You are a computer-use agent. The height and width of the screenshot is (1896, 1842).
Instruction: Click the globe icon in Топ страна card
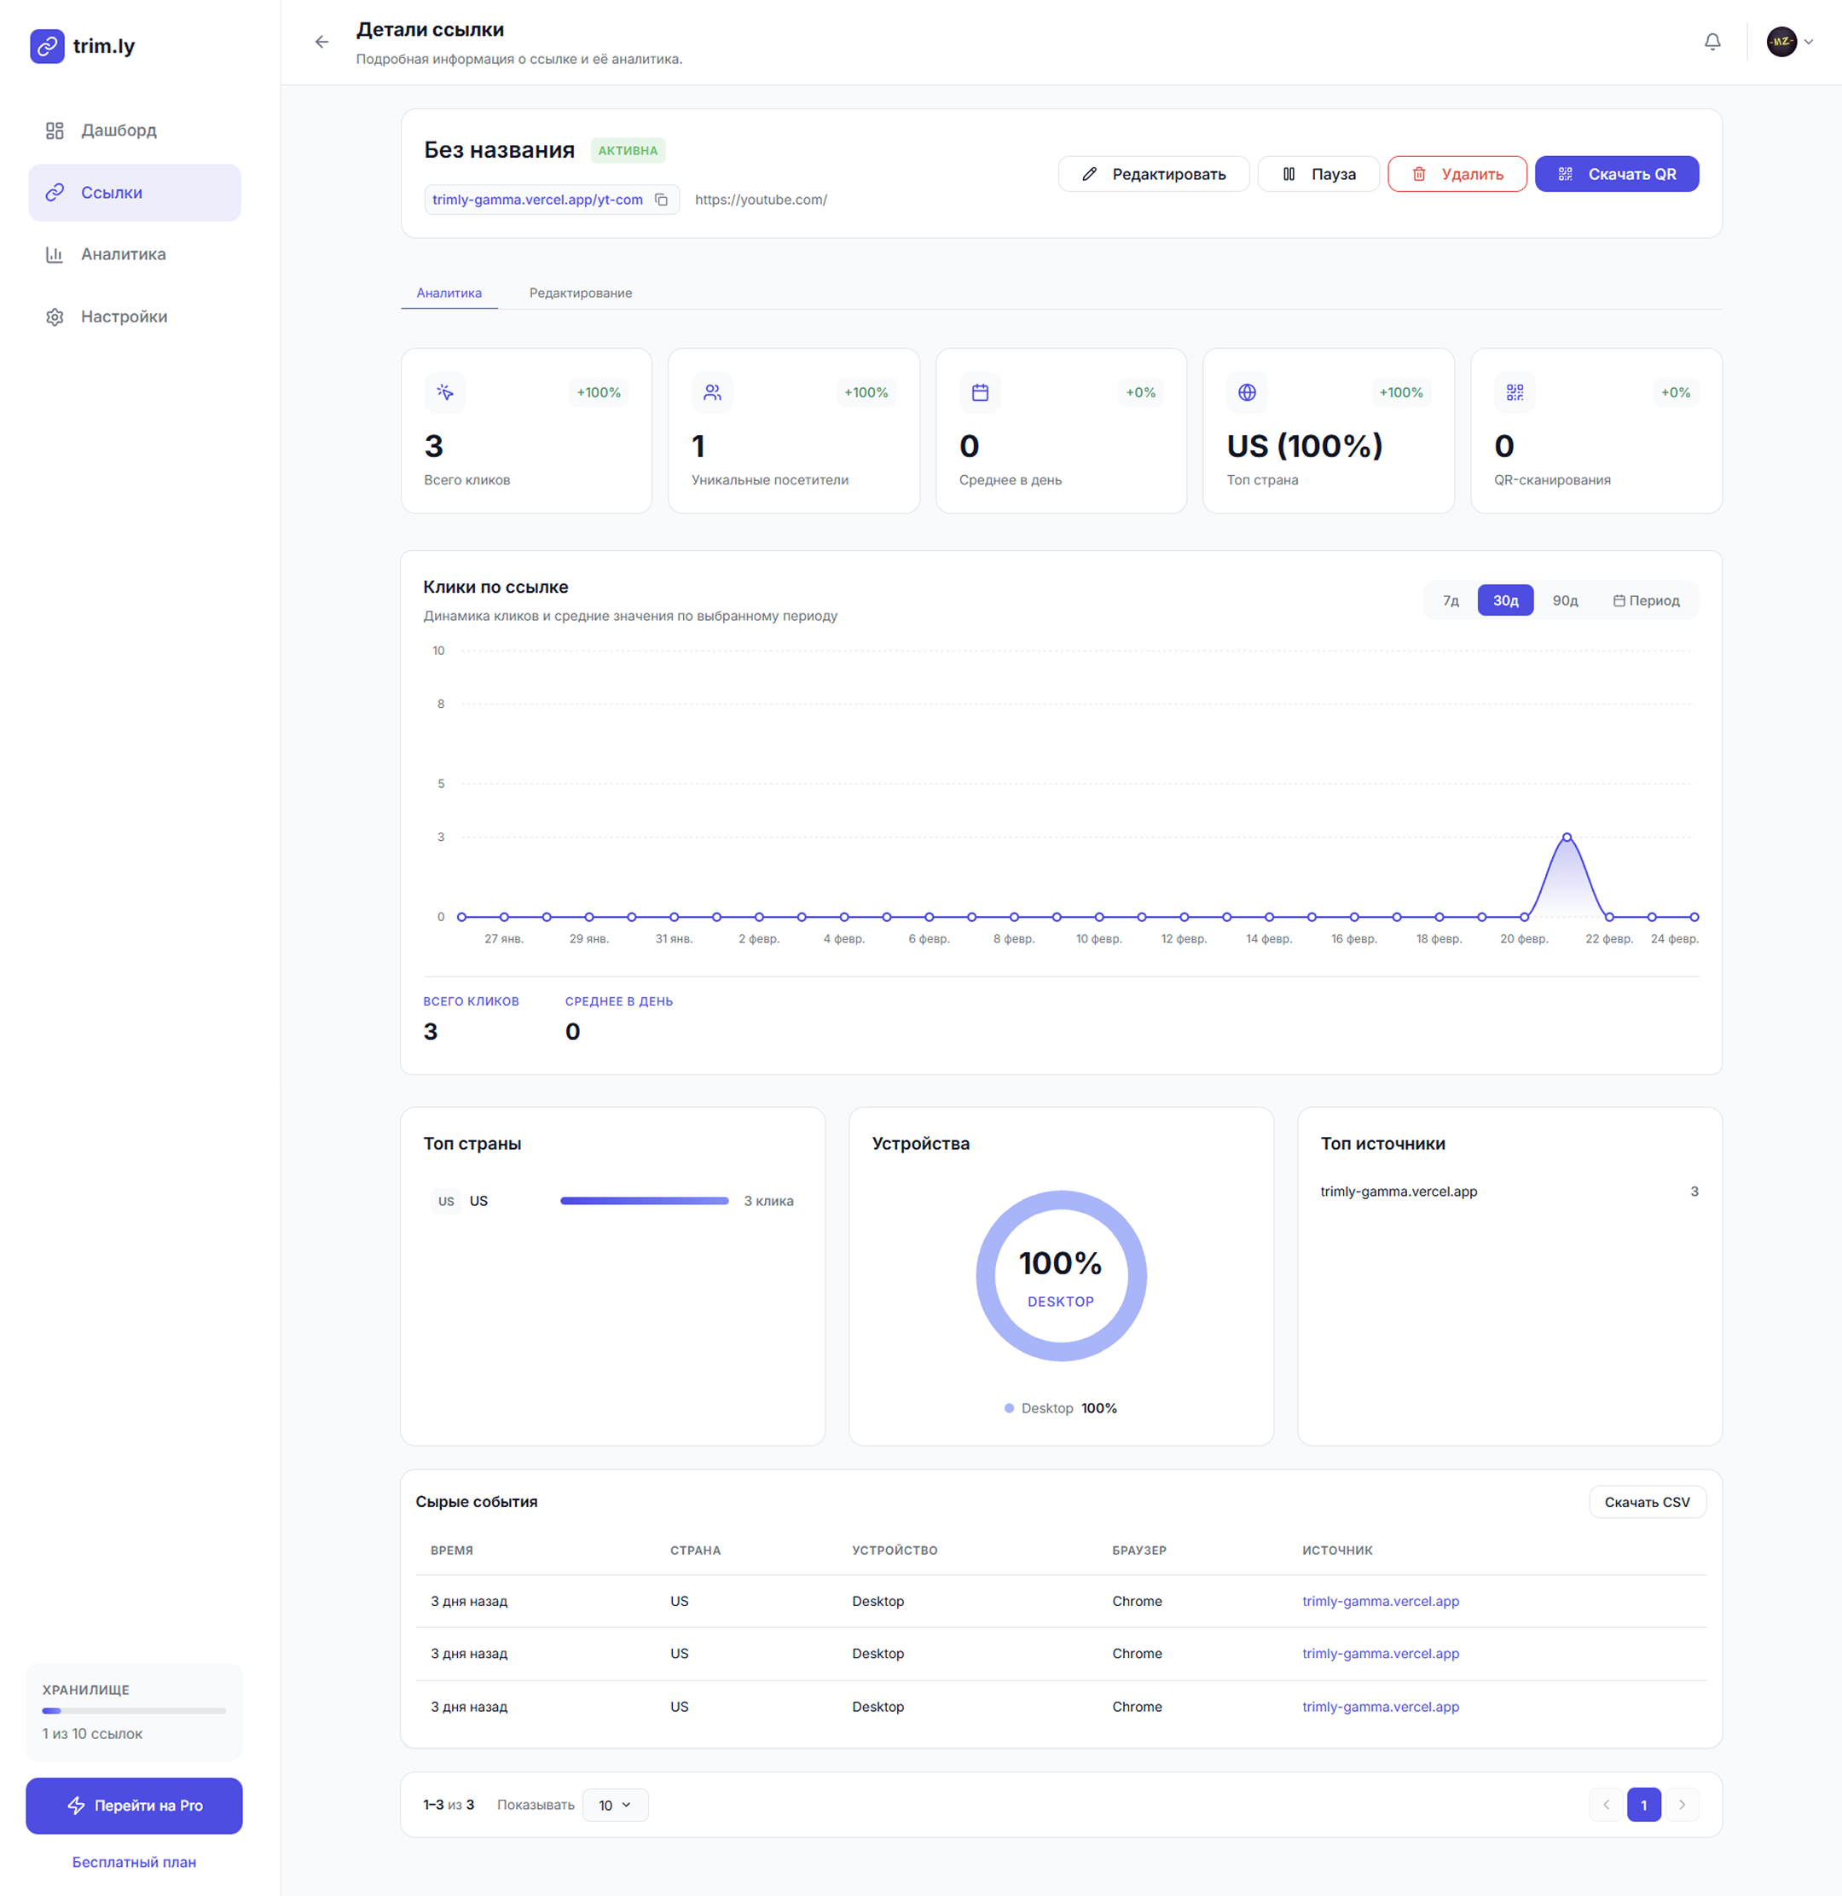(x=1246, y=391)
